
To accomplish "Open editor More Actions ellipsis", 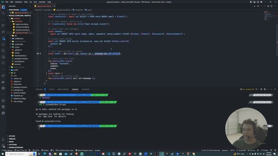I will [275, 6].
